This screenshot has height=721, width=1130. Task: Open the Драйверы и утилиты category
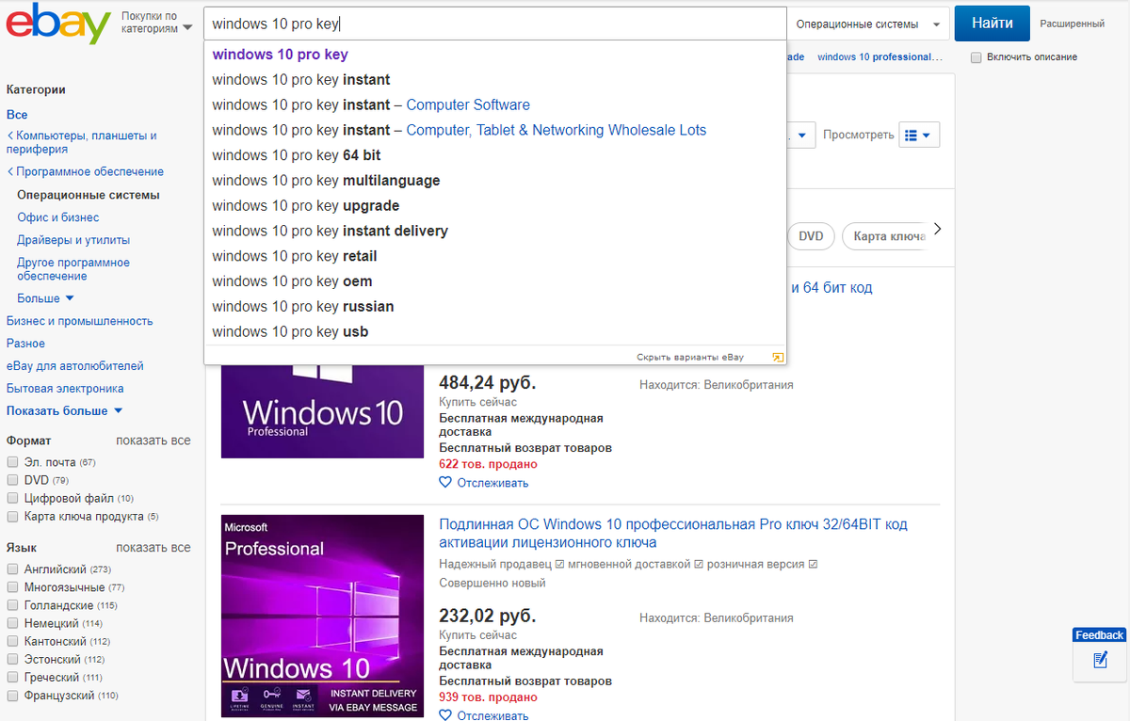(x=73, y=240)
